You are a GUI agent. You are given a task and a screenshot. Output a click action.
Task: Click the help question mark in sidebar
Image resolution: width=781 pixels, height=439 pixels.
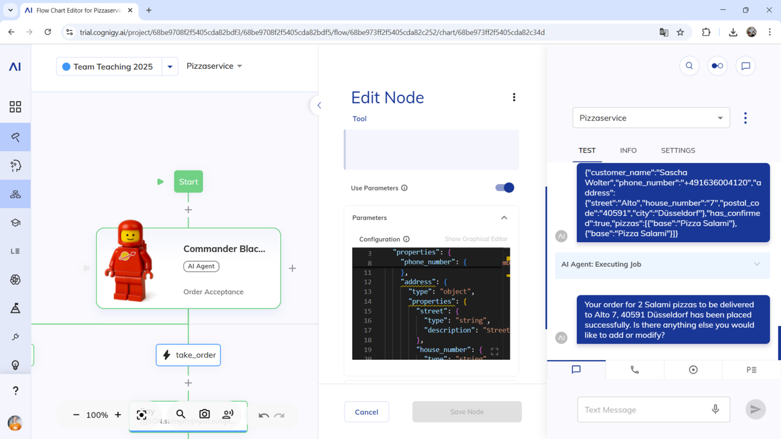(x=15, y=391)
